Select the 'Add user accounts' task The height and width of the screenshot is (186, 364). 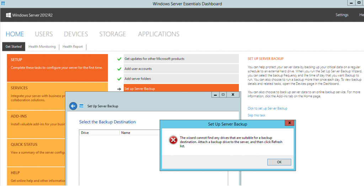[181, 69]
